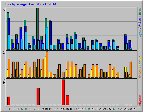Screen dimensions: 143x112
Task: Select the cyan pages bar for day 5
Action: click(x=26, y=41)
